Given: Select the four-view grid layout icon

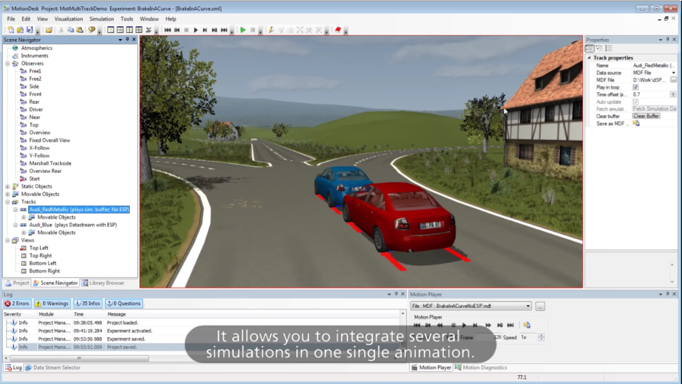Looking at the screenshot, I should pos(139,30).
